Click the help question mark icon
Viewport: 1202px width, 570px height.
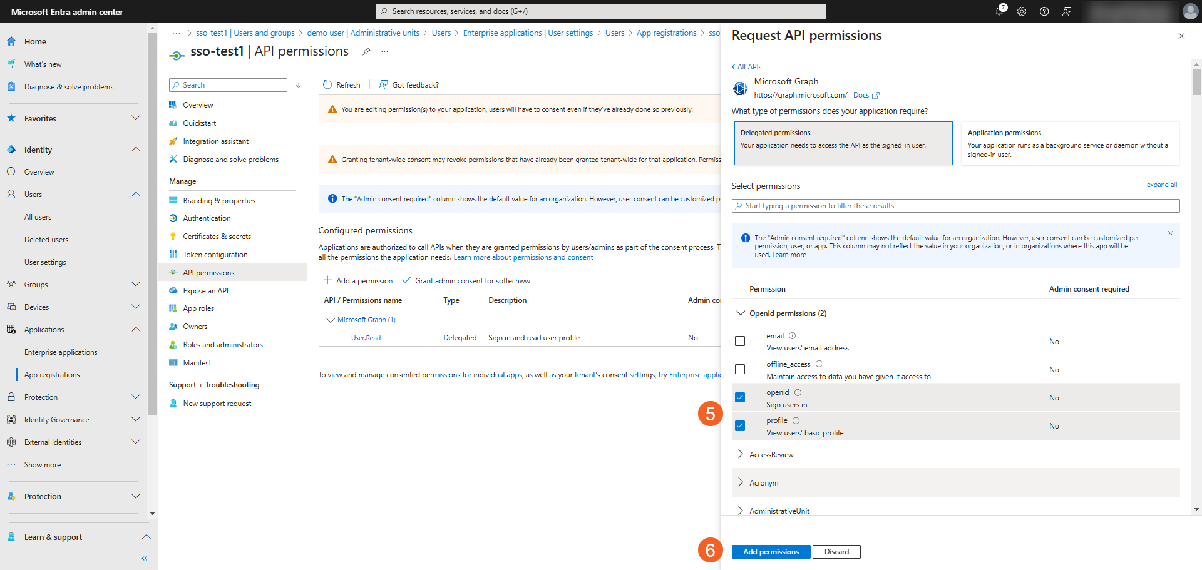[x=1044, y=11]
